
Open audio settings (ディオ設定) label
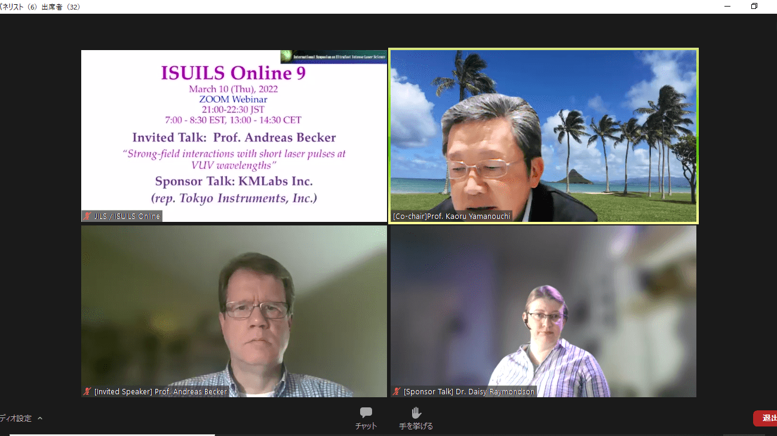16,418
